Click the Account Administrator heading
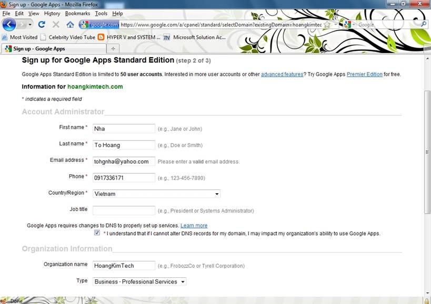431x304 pixels. click(x=63, y=111)
